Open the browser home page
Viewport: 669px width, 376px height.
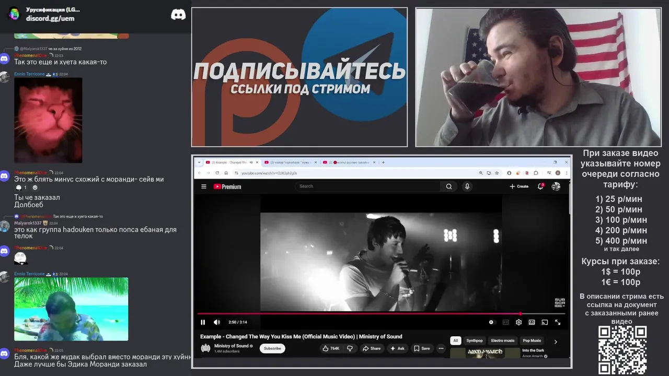pyautogui.click(x=226, y=173)
